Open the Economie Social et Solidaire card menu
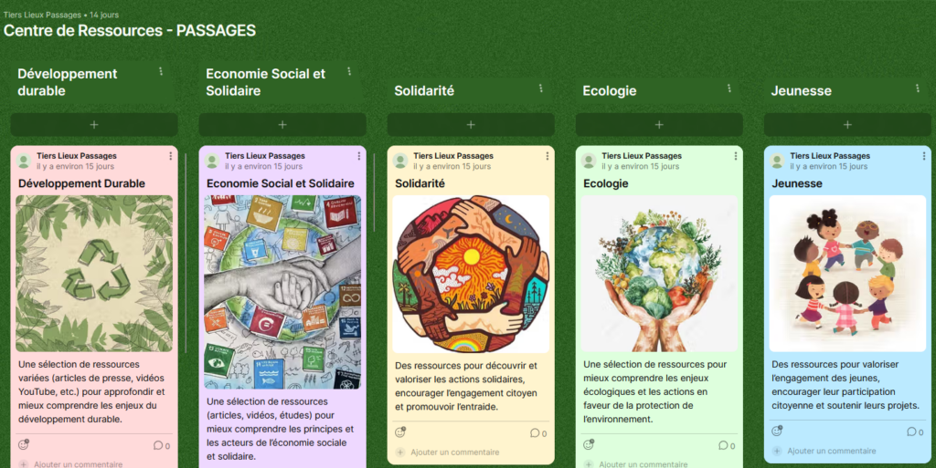 (358, 156)
